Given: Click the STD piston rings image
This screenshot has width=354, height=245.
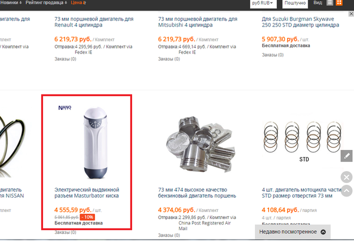Looking at the screenshot, I should click(x=303, y=142).
